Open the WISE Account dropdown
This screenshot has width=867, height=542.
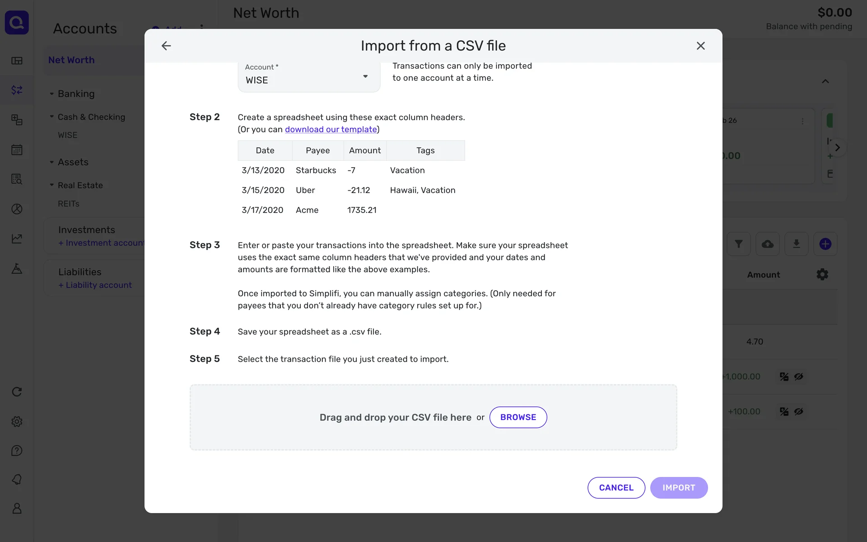[x=309, y=77]
